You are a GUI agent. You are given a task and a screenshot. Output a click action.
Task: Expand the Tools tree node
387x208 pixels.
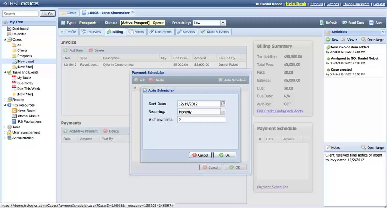5,127
